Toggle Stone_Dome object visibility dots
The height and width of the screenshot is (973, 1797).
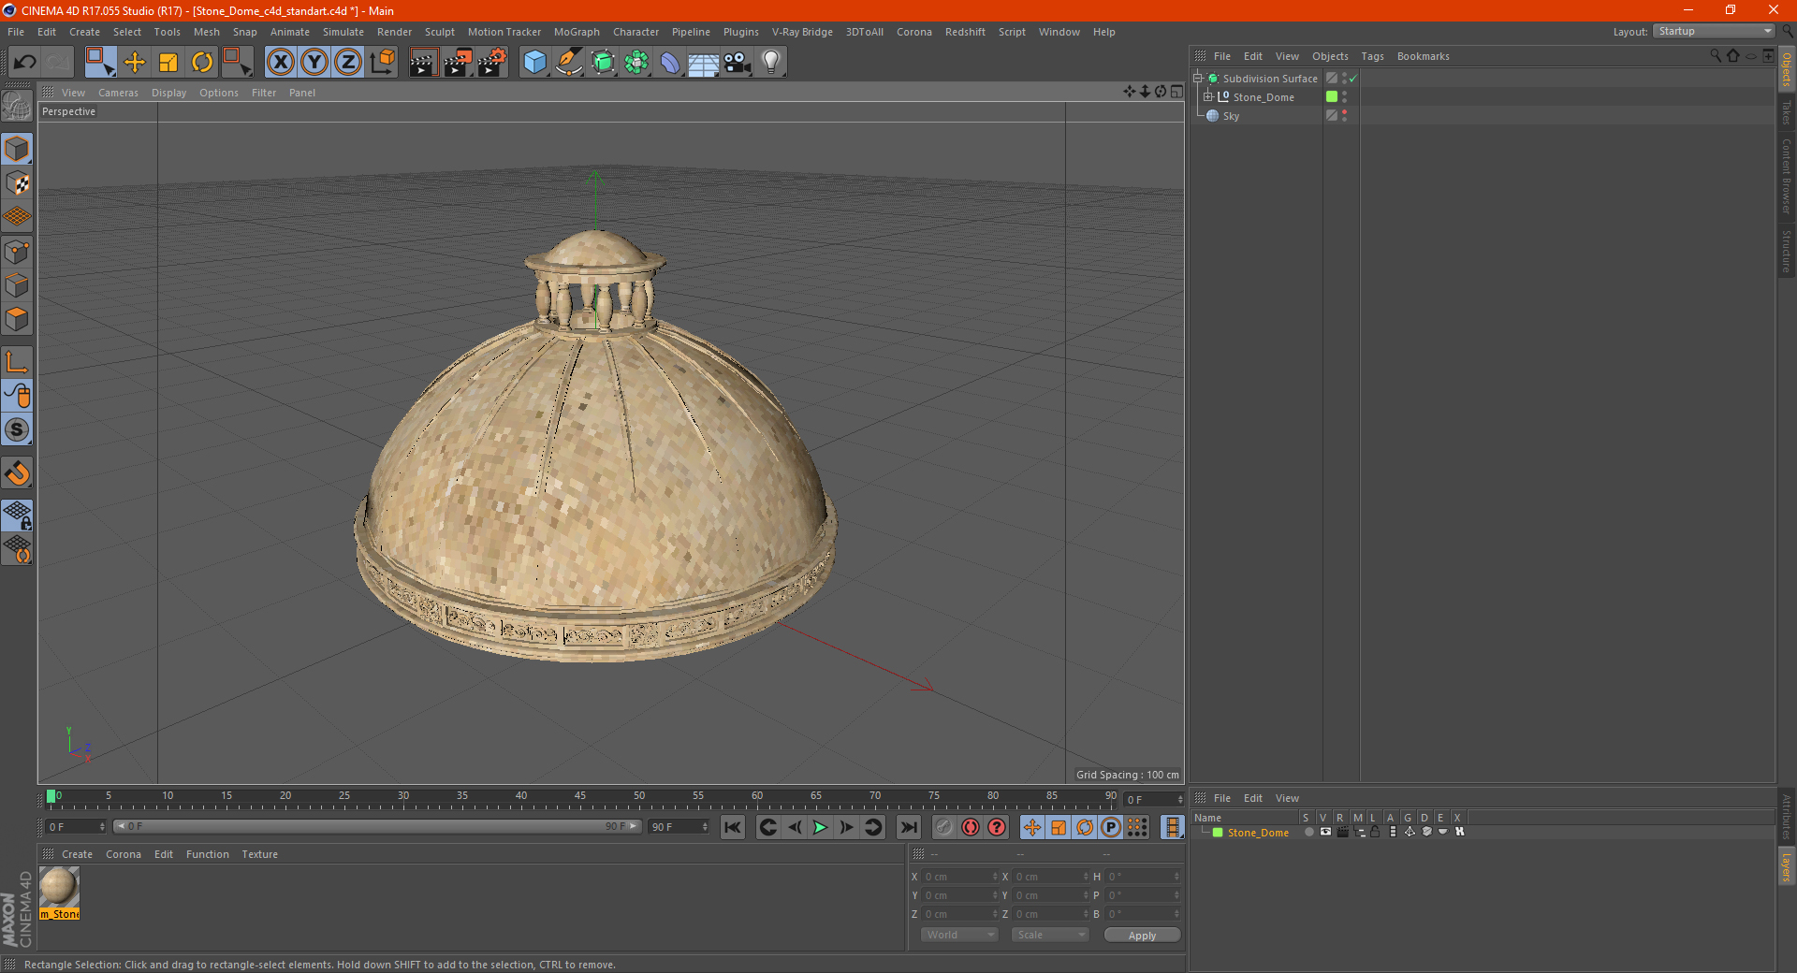[x=1345, y=97]
